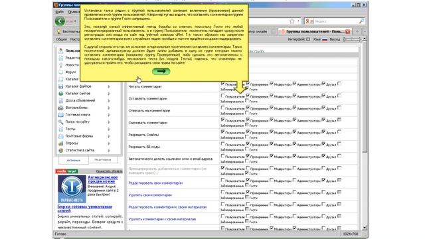Click the Russian flag language icon

[x=325, y=39]
